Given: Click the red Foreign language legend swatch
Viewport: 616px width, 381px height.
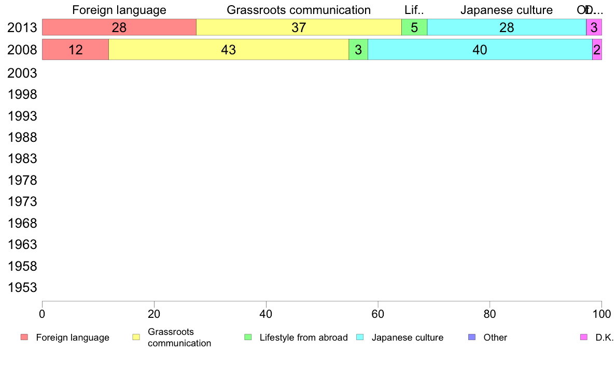Looking at the screenshot, I should [x=24, y=337].
